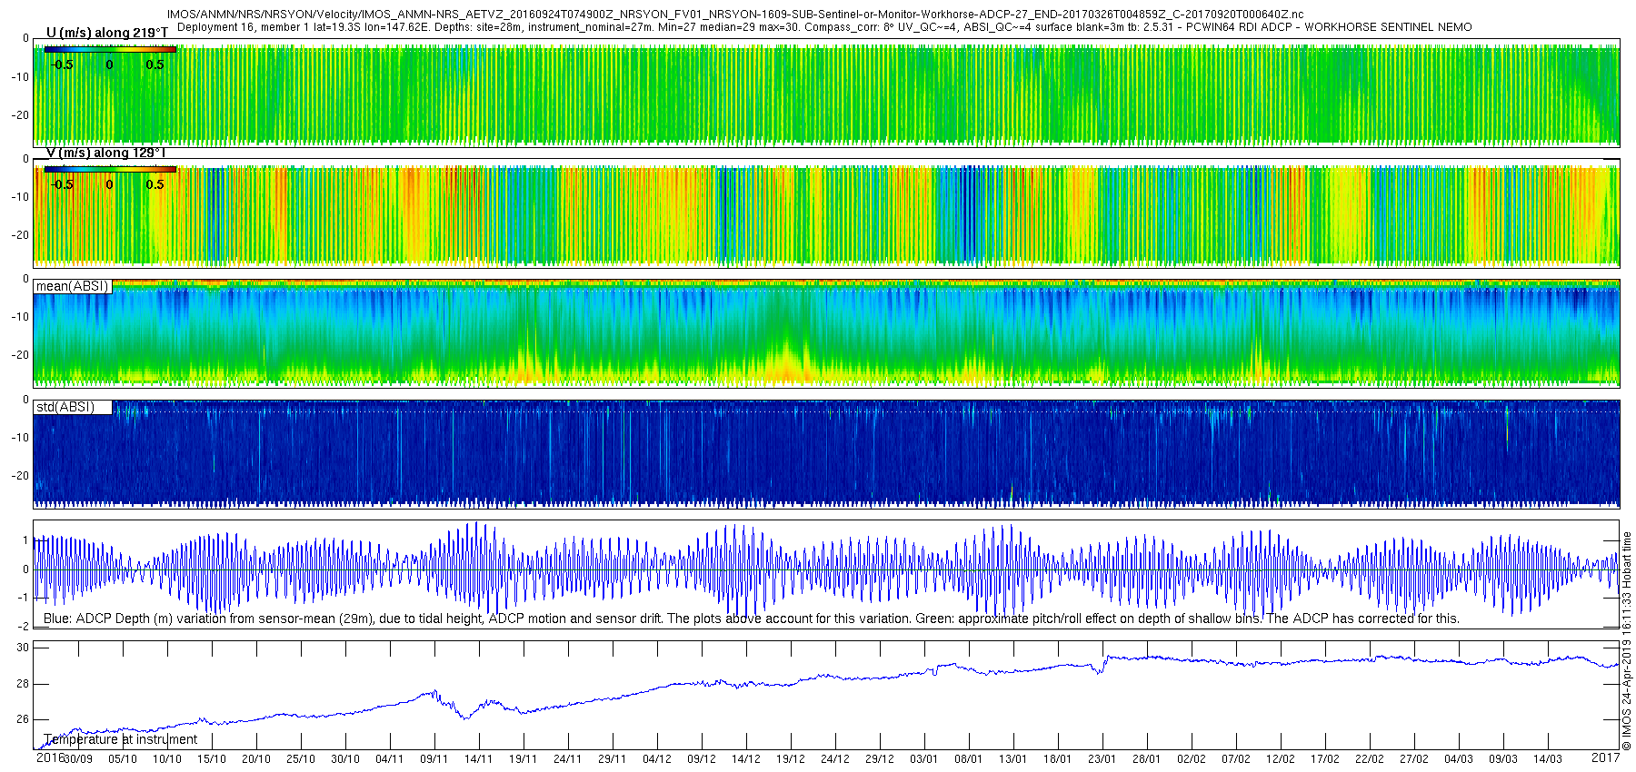
Task: Click the '19/11' date tick label
Action: coord(524,759)
